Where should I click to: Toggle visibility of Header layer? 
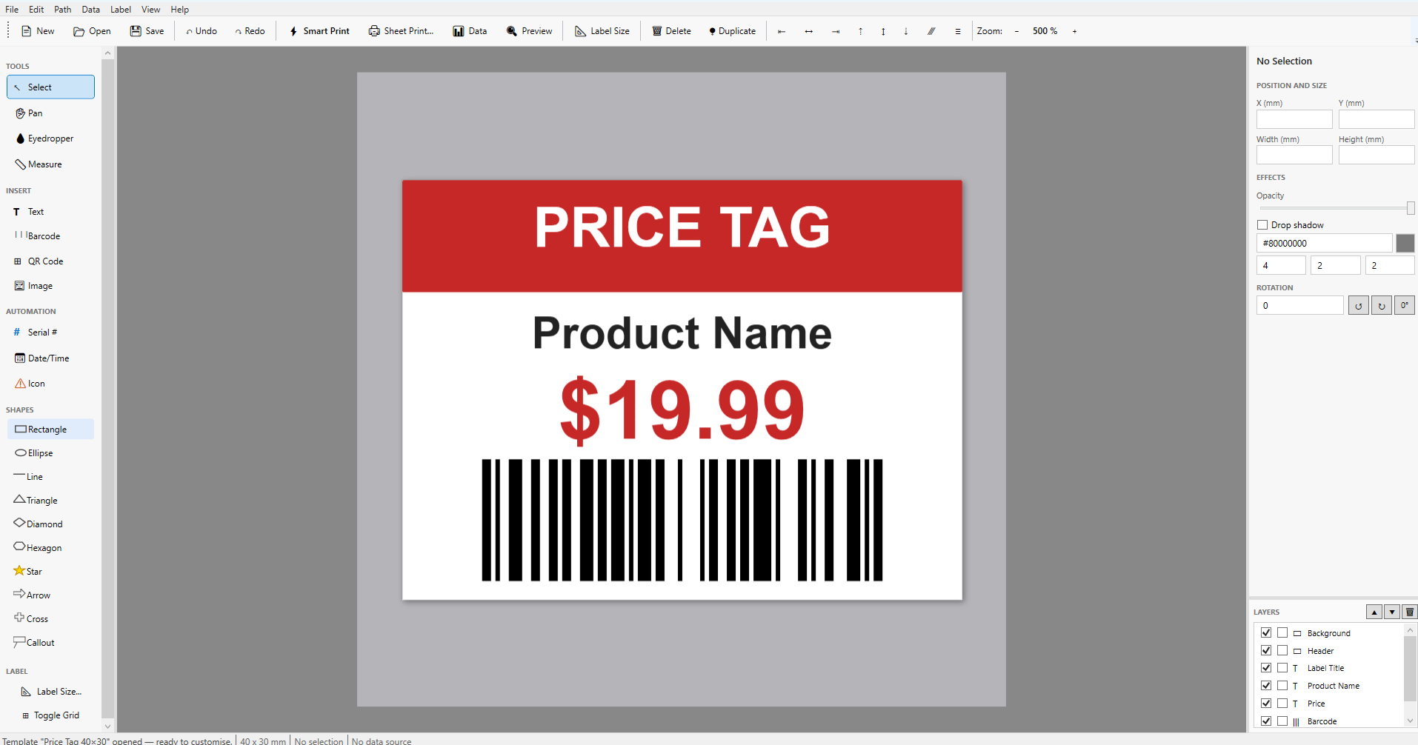1266,650
